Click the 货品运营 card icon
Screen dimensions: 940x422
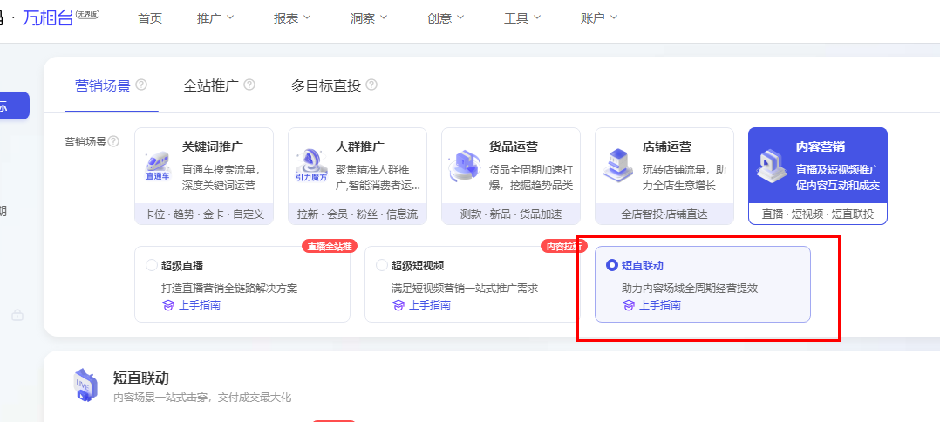tap(464, 165)
